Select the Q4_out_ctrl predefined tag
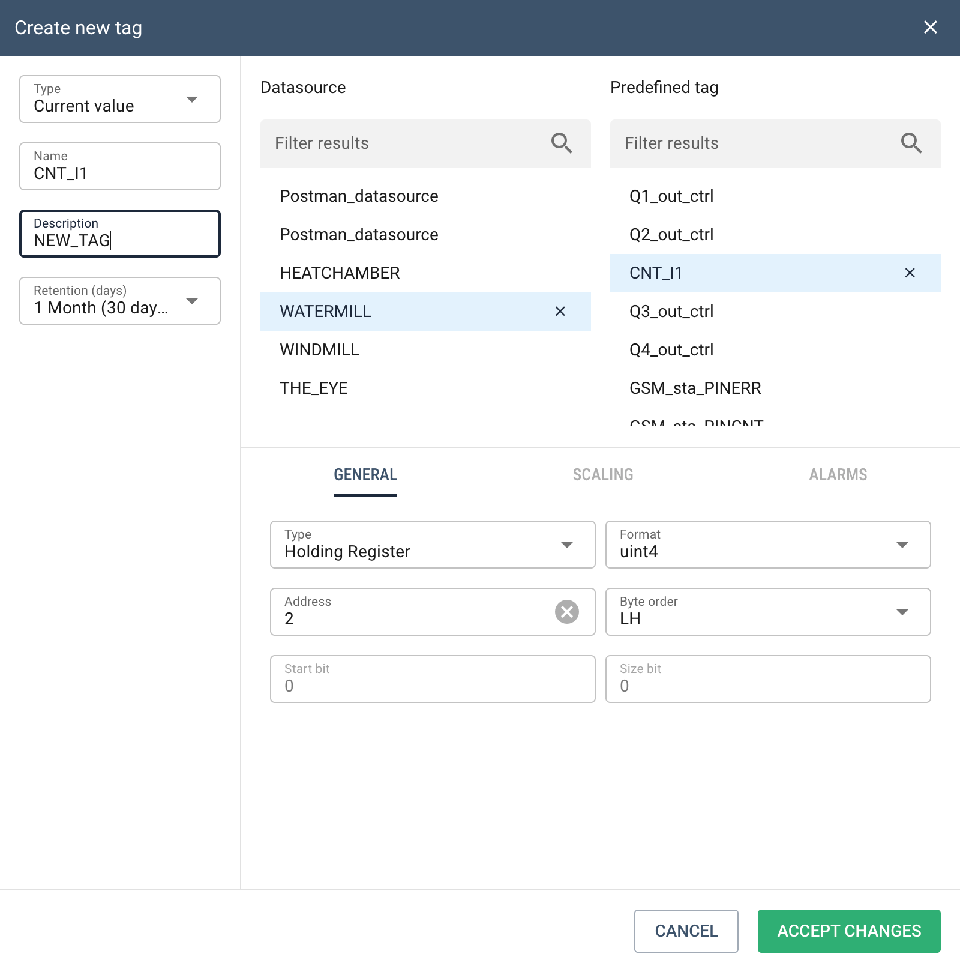Screen dimensions: 960x972 (775, 350)
